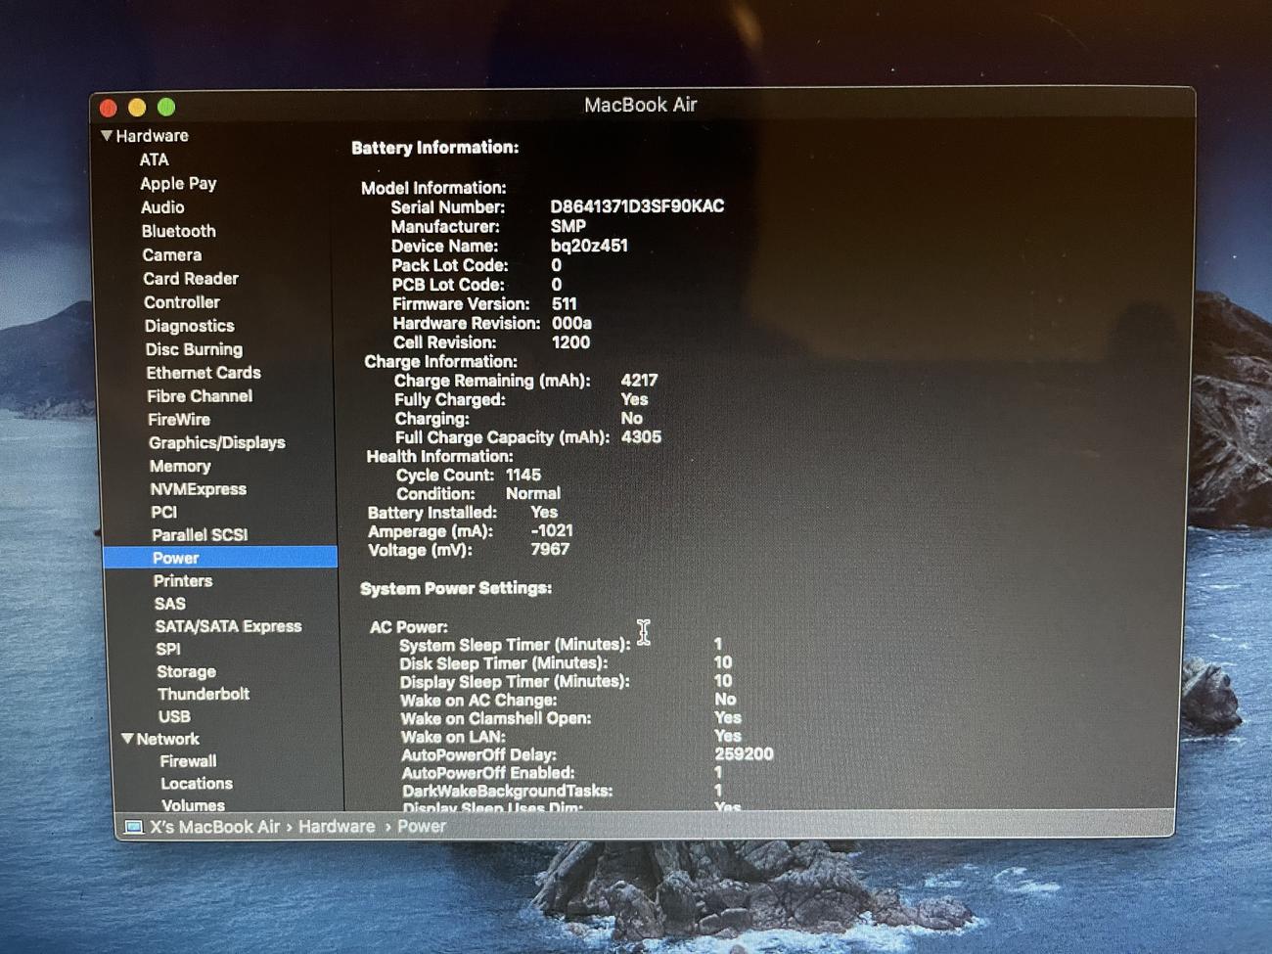Viewport: 1272px width, 954px height.
Task: Click the Condition value Normal
Action: tap(533, 493)
